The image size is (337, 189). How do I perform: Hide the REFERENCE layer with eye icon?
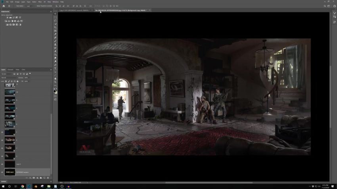pos(2,172)
